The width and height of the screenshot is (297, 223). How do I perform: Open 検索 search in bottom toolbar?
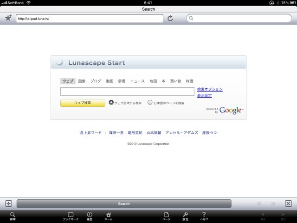coord(13,216)
